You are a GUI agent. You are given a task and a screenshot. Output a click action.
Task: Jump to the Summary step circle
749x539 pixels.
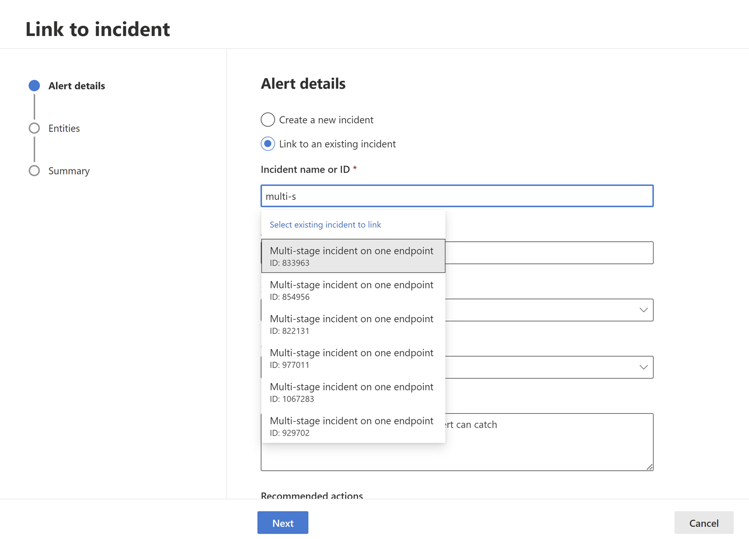tap(34, 171)
